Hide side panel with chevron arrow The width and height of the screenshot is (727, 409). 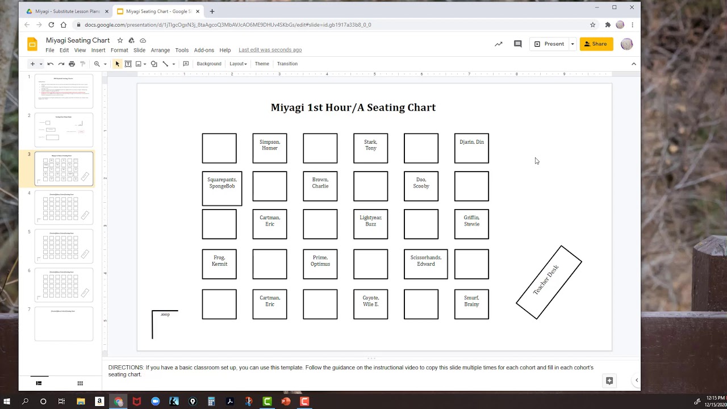pos(637,381)
